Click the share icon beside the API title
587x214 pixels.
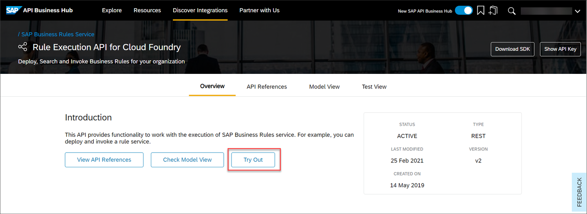(x=23, y=47)
